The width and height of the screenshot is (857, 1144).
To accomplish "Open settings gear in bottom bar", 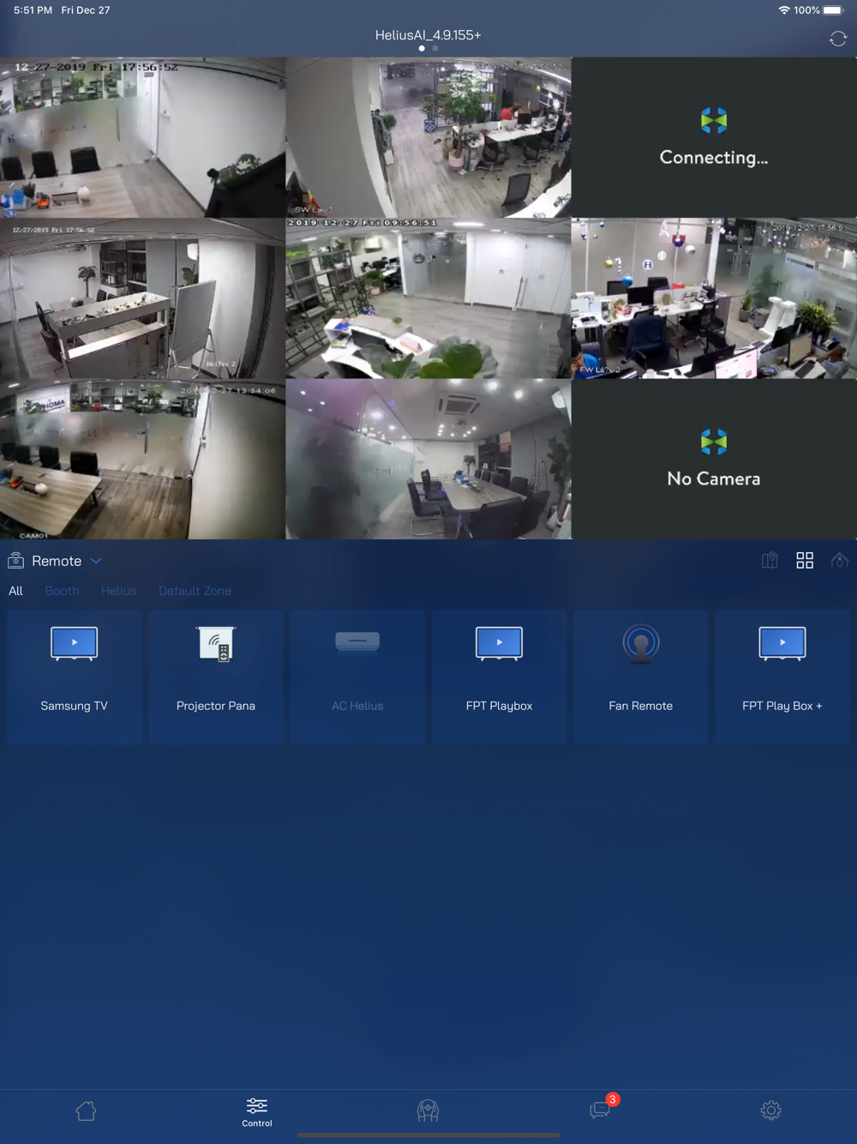I will 771,1111.
